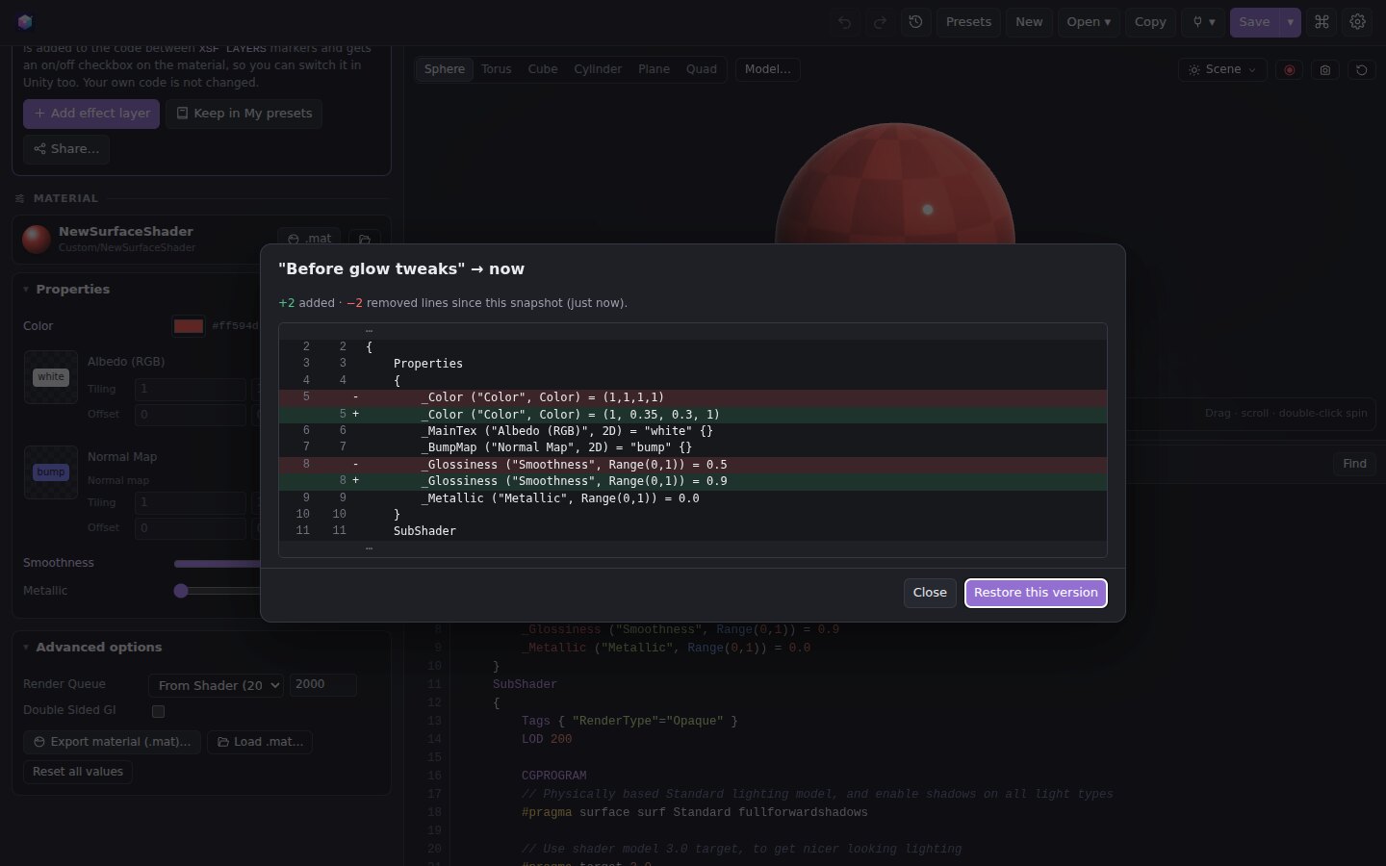
Task: Adjust the Smoothness slider track
Action: pos(217,563)
